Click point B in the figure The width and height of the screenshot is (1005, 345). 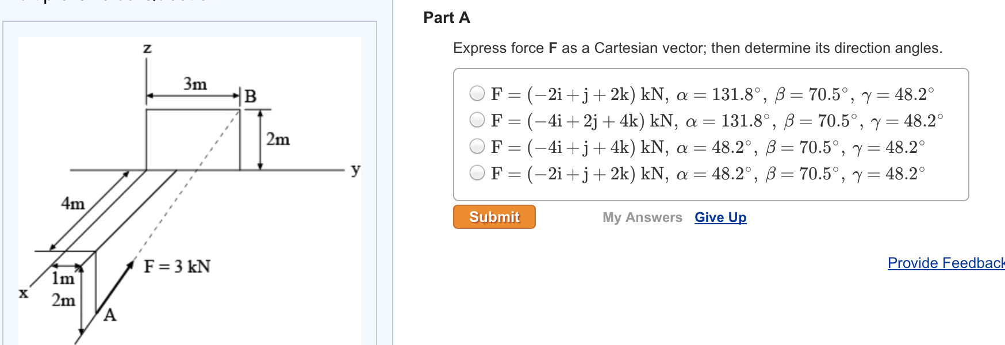249,96
